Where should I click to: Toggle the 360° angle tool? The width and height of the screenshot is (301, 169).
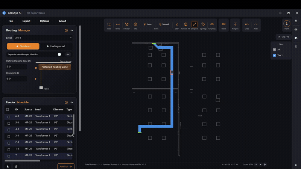coord(177,26)
